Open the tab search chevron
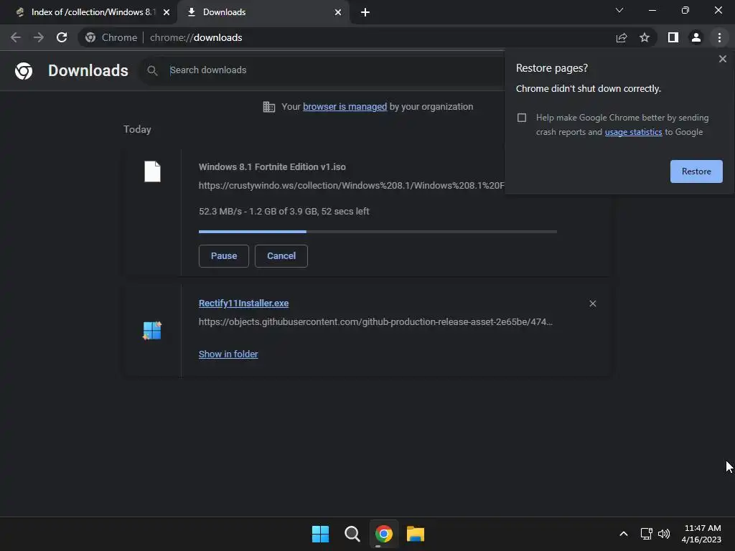This screenshot has width=735, height=551. point(619,10)
